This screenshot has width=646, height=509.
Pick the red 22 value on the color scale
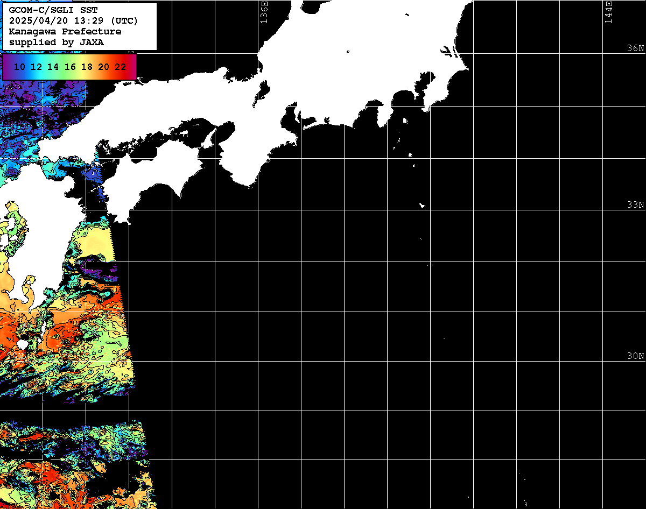pyautogui.click(x=121, y=67)
